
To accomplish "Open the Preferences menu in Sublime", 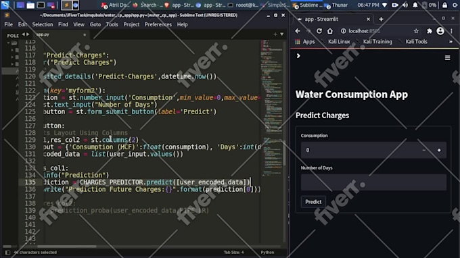I will [x=158, y=24].
